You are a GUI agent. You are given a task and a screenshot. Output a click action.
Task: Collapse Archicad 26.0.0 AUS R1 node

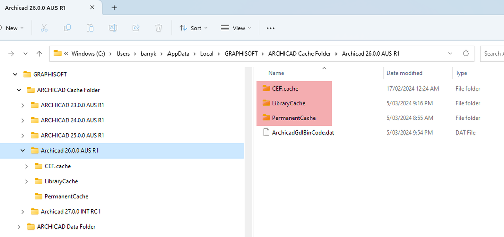click(23, 150)
